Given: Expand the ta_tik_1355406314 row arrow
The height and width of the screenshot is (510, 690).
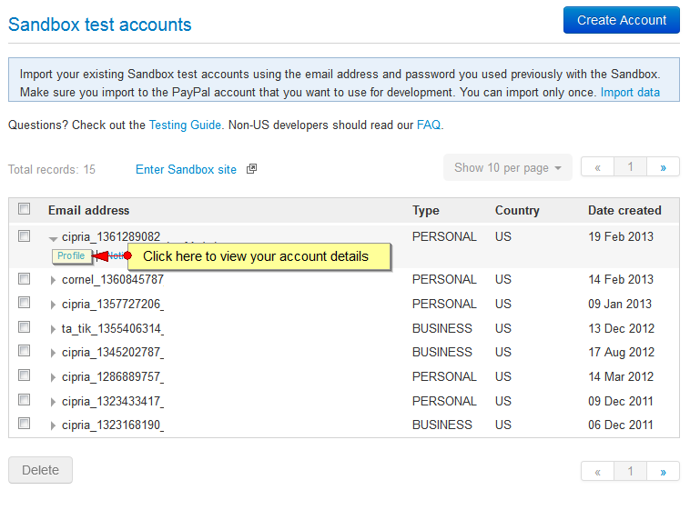Looking at the screenshot, I should point(53,329).
